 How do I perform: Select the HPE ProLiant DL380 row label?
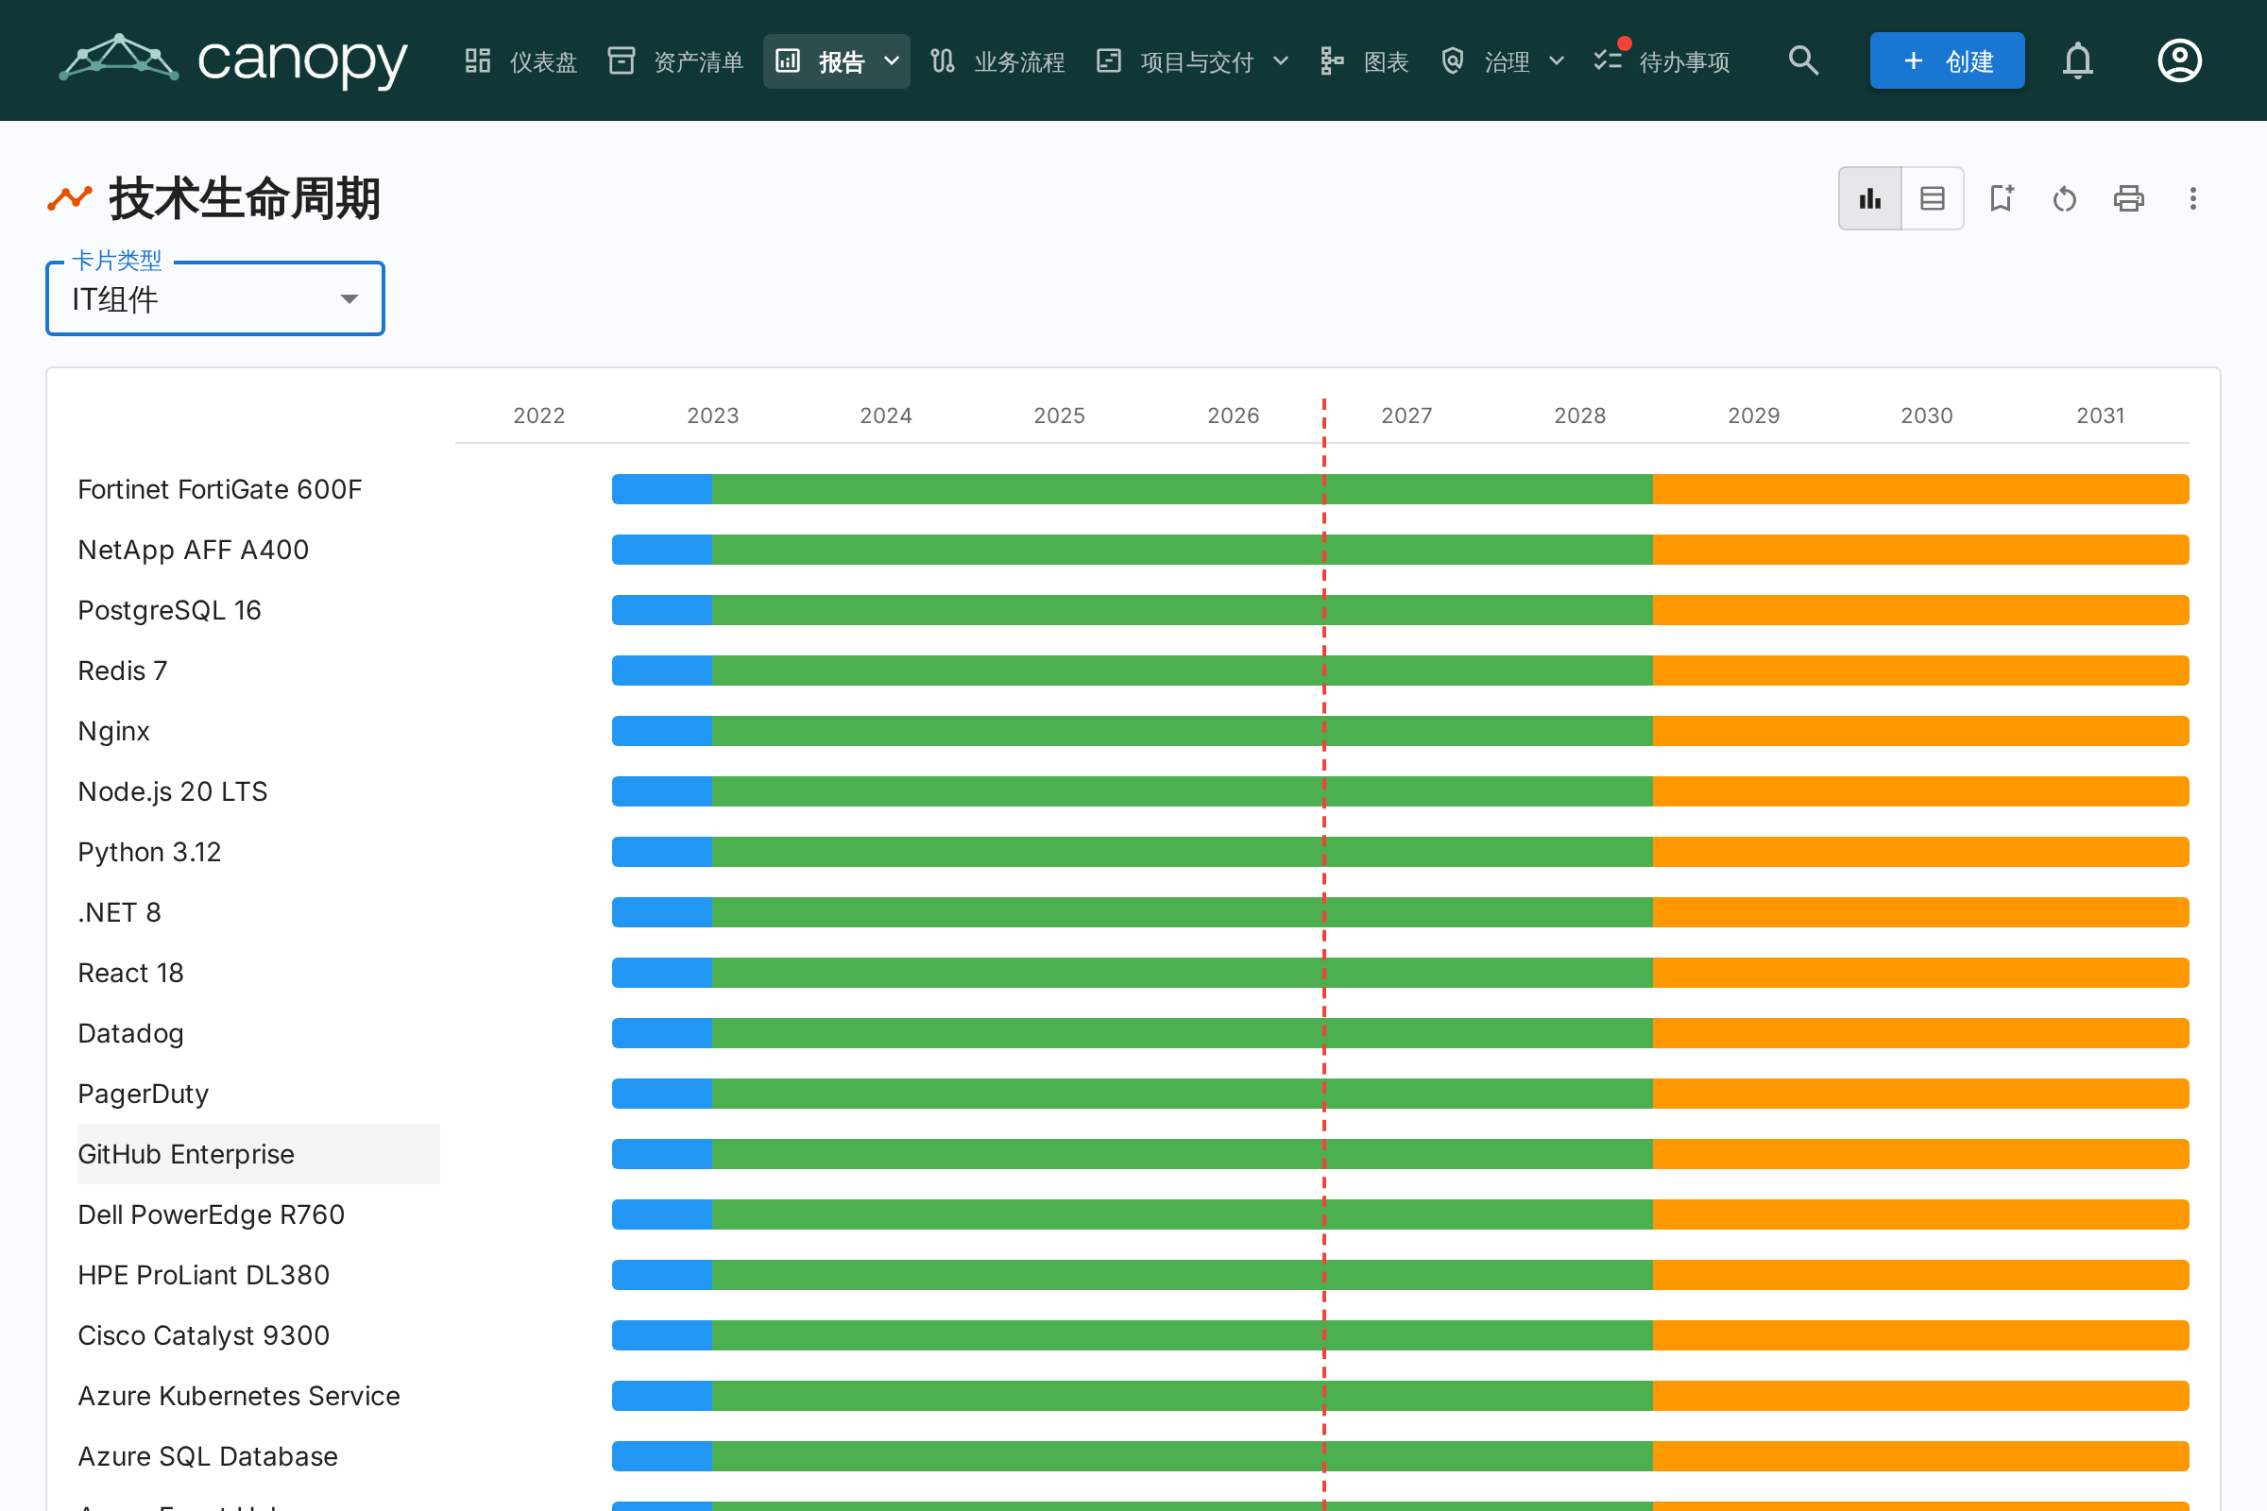pos(203,1275)
